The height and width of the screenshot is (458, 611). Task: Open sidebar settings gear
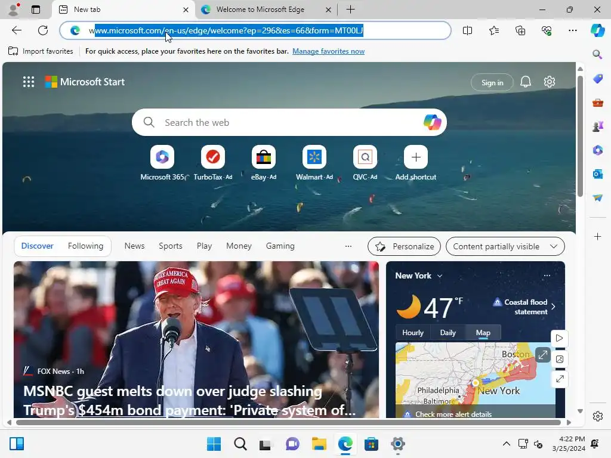point(598,416)
